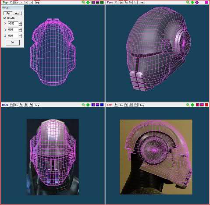
Task: Toggle Fr display in Pers view
Action: click(x=135, y=3)
